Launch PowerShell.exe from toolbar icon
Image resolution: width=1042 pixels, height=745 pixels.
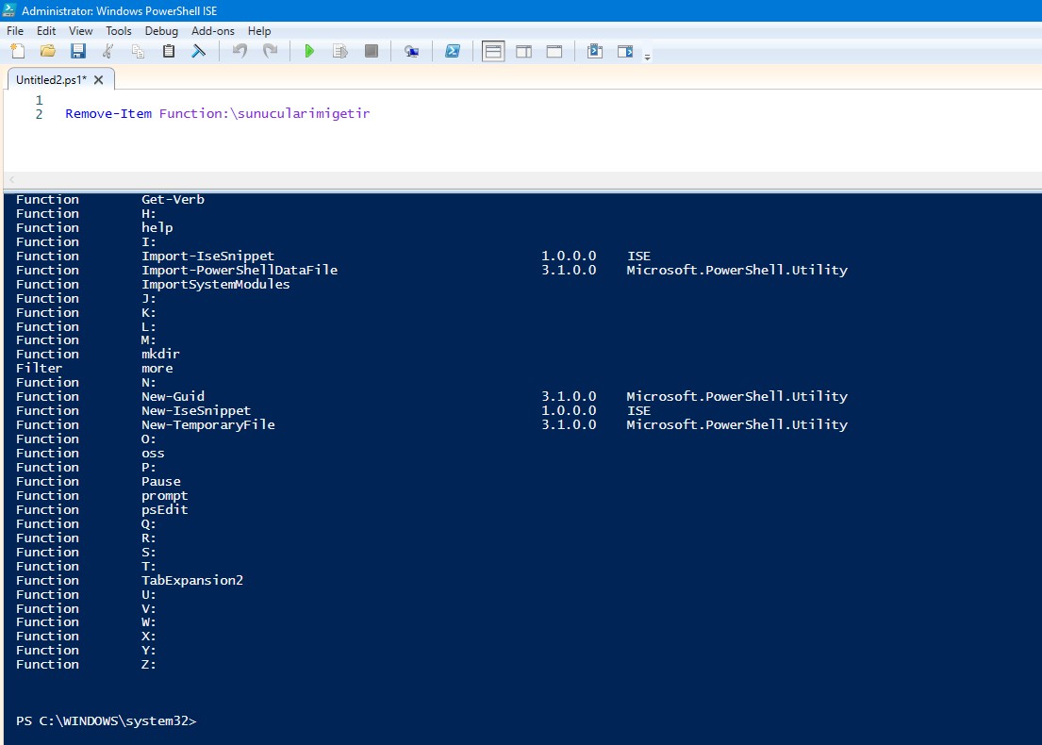(453, 51)
